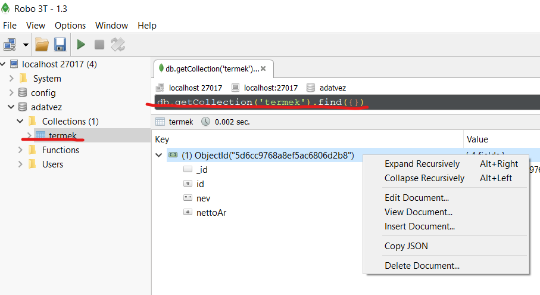Choose Delete Document... from context menu
This screenshot has width=540, height=295.
click(x=446, y=266)
